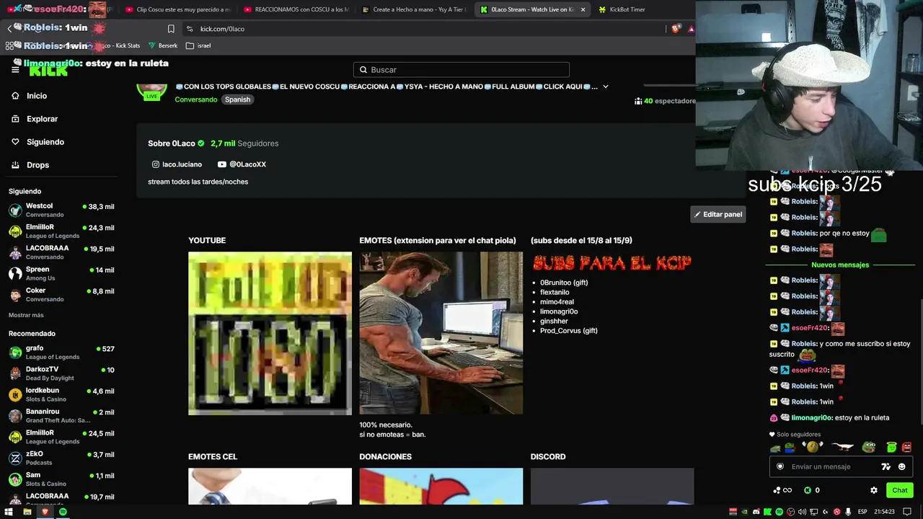Open File Explorer from the taskbar
This screenshot has width=923, height=519.
[x=27, y=512]
